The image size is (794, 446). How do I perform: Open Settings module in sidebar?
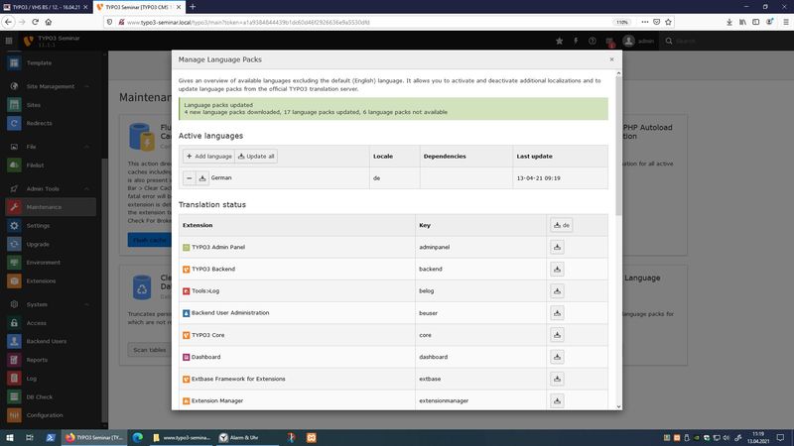point(51,226)
